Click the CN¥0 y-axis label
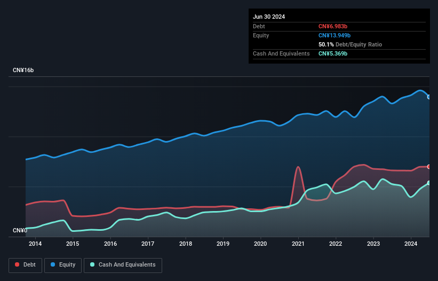 point(20,230)
